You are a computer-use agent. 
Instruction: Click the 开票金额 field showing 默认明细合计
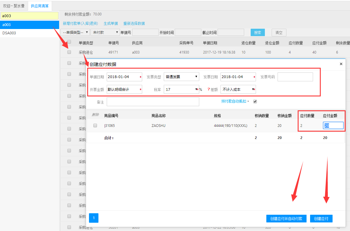pos(124,89)
